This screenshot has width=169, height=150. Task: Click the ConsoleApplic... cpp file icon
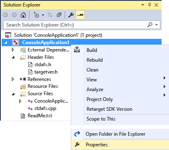pos(30,101)
